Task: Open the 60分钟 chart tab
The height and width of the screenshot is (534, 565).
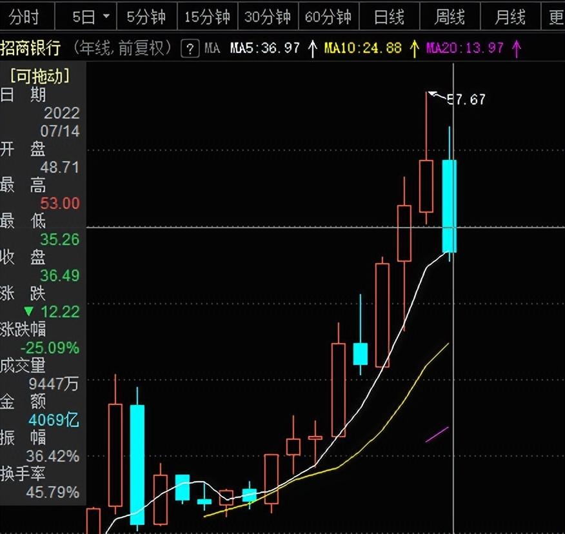Action: [x=328, y=17]
